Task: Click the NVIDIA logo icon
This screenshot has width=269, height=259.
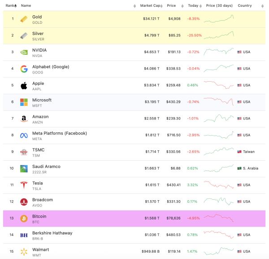Action: [24, 52]
